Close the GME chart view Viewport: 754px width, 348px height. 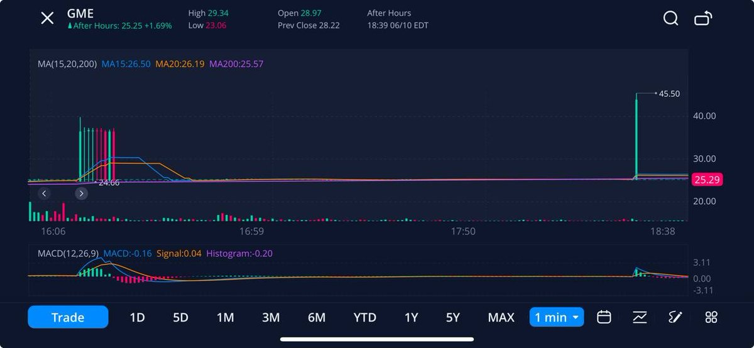pos(47,18)
